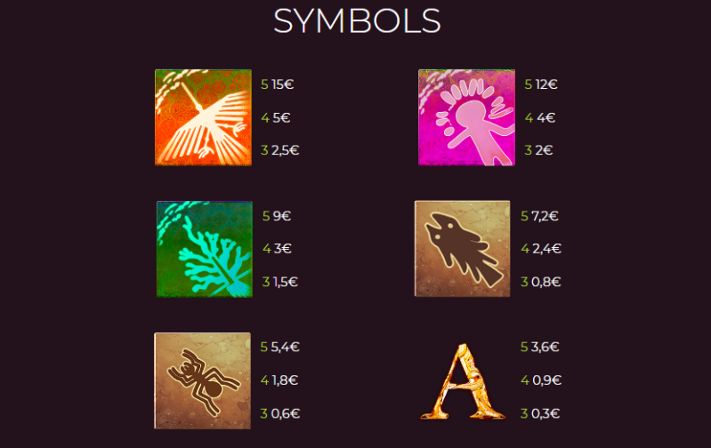Click the orange hummingbird symbol

pyautogui.click(x=203, y=117)
